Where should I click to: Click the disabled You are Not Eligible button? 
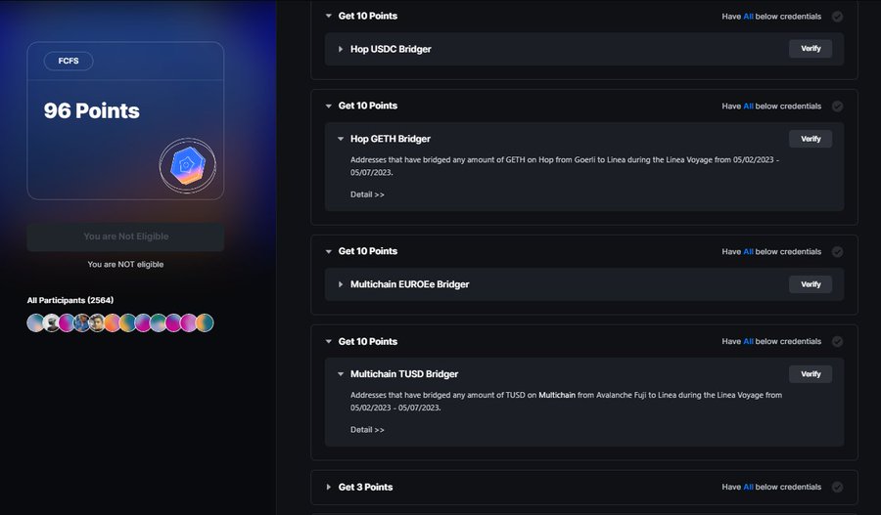click(125, 236)
